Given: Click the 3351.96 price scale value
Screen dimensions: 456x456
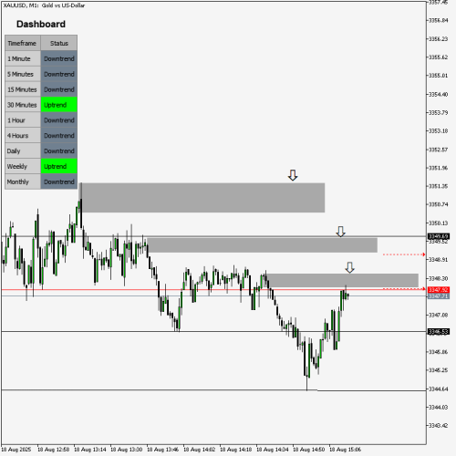Looking at the screenshot, I should tap(438, 168).
